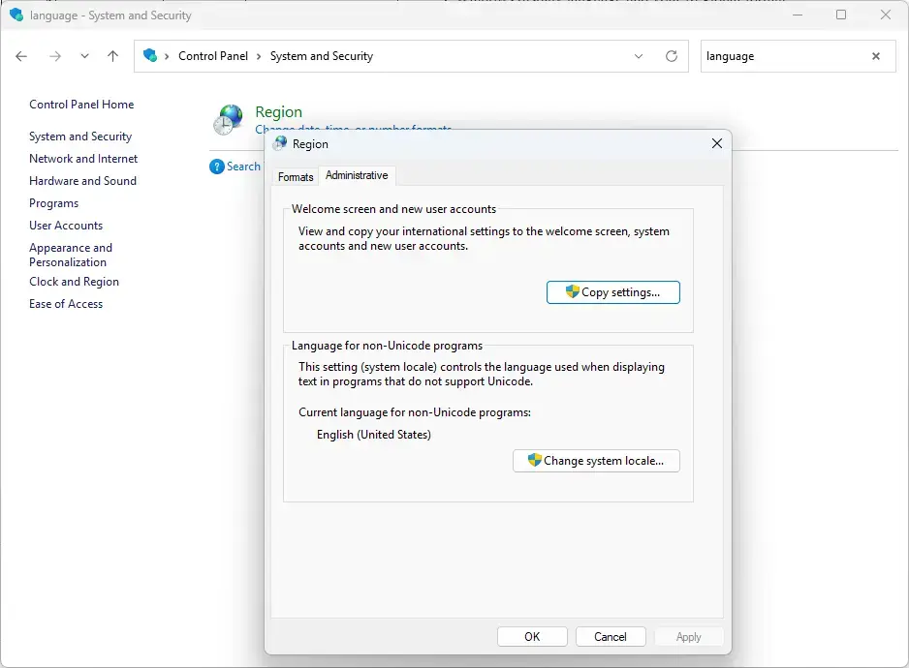Open Control Panel Home
This screenshot has height=668, width=909.
tap(81, 105)
